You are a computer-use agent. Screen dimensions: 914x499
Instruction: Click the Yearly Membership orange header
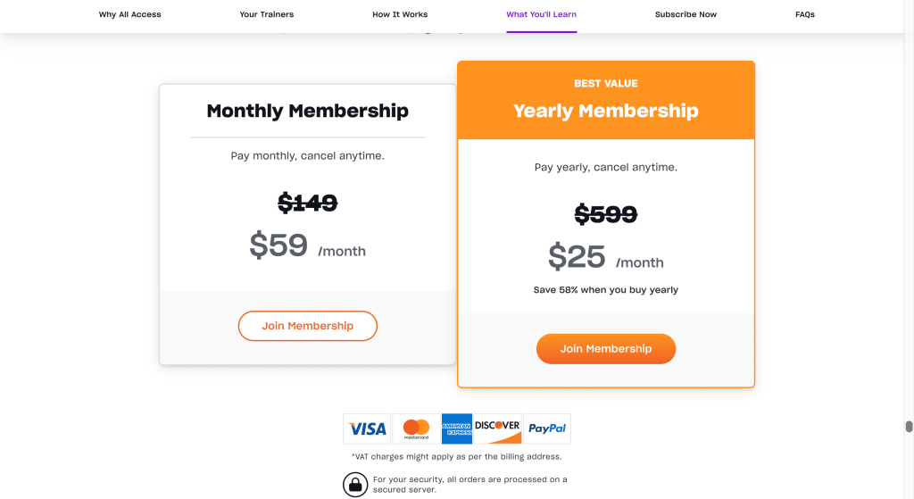click(x=606, y=100)
